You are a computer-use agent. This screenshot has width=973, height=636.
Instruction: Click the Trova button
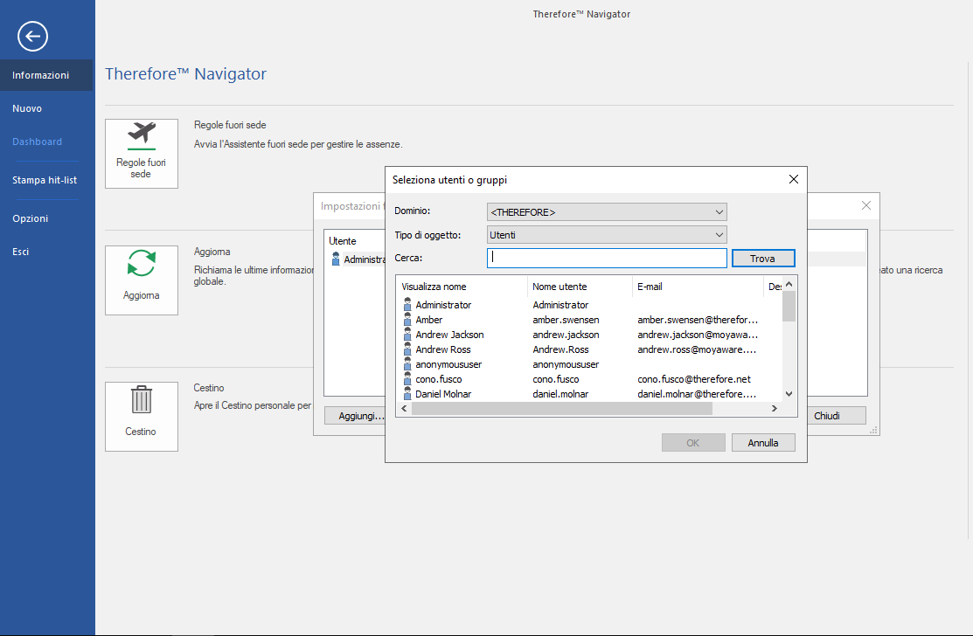[763, 258]
